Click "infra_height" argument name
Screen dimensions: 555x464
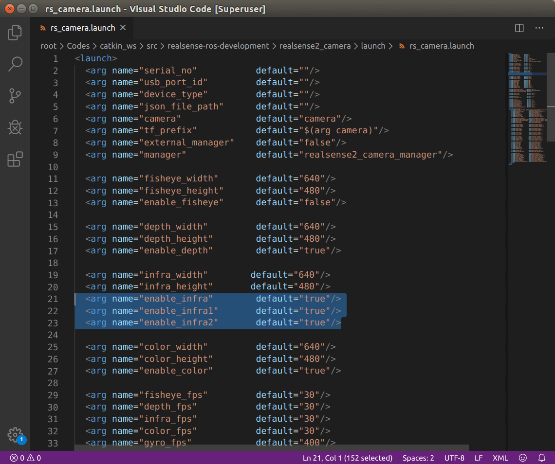click(x=176, y=287)
